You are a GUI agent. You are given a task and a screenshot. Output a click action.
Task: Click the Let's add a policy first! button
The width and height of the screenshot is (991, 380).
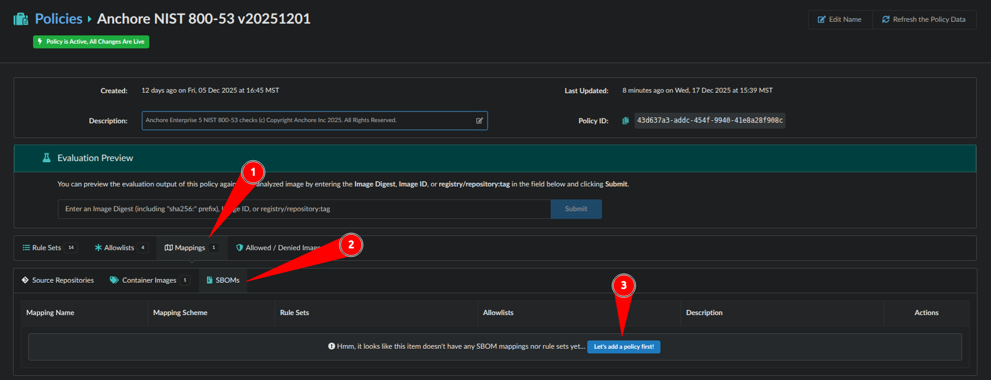pyautogui.click(x=623, y=347)
